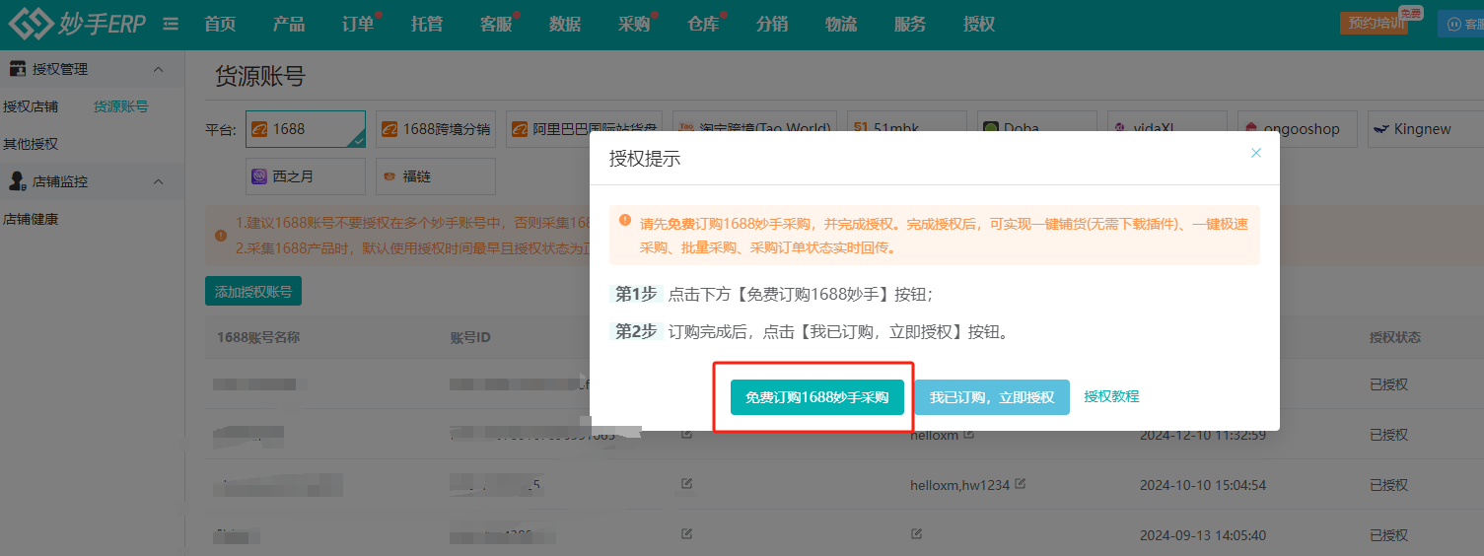This screenshot has width=1484, height=556.
Task: Go to the 授权 menu
Action: coord(979,25)
